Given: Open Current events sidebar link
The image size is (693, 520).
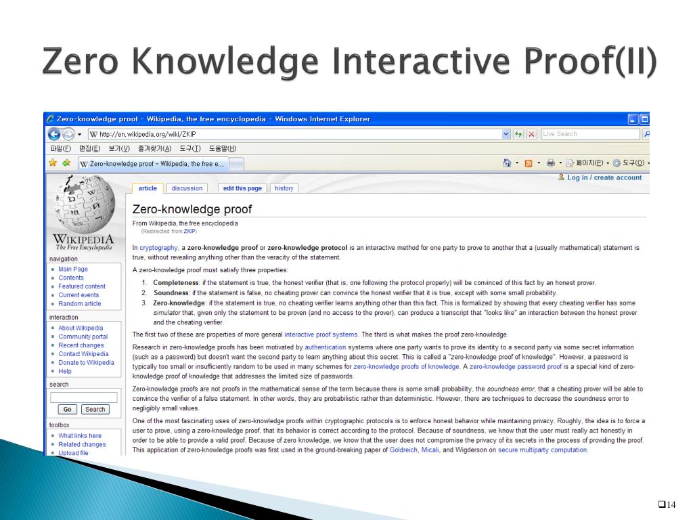Looking at the screenshot, I should point(79,295).
